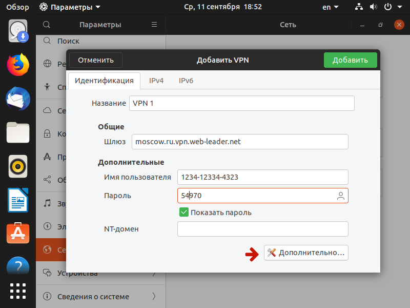Image resolution: width=410 pixels, height=308 pixels.
Task: Click the volume icon in the top bar
Action: click(373, 7)
